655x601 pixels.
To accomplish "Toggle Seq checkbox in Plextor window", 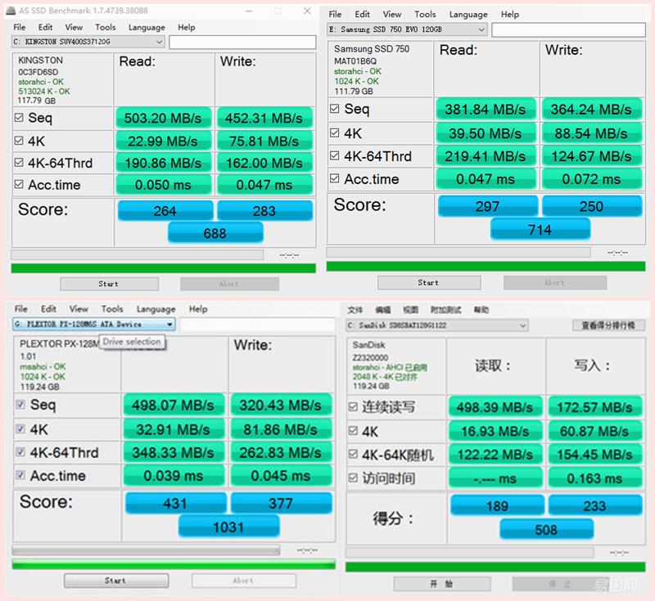I will [x=20, y=404].
